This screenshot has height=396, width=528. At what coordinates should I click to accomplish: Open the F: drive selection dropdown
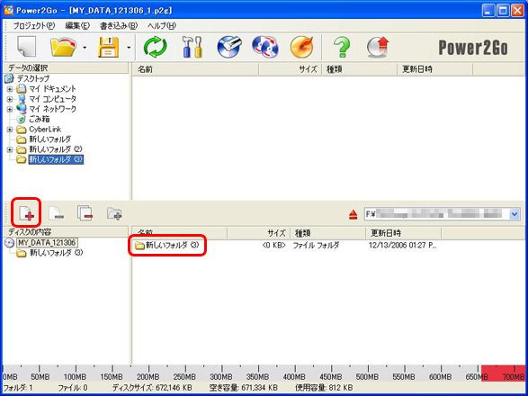click(x=515, y=214)
